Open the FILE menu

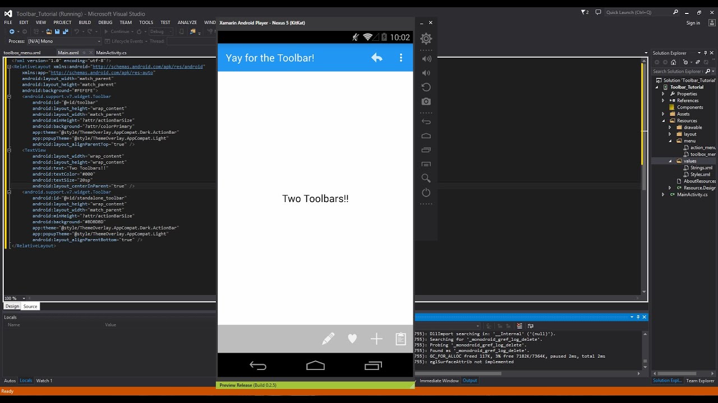pos(8,22)
